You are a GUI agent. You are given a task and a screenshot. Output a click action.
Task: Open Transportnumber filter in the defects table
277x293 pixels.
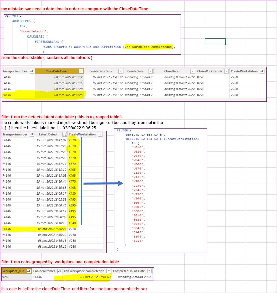click(32, 71)
